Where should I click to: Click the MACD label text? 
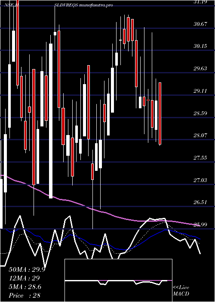point(181,294)
